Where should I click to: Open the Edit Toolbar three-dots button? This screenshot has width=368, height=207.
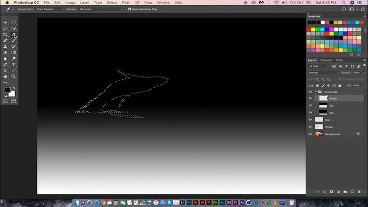(5, 82)
